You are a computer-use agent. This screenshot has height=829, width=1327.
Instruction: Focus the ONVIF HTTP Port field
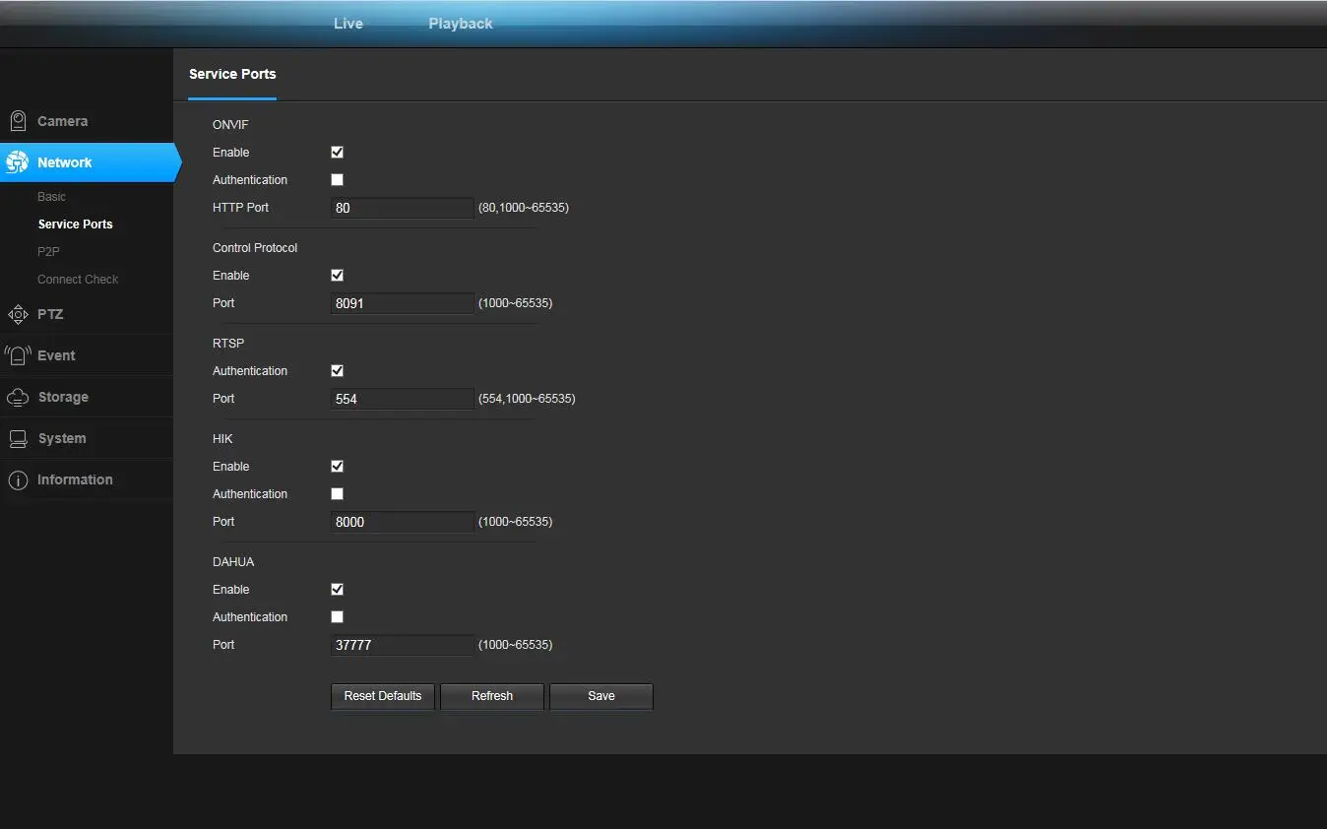point(403,208)
